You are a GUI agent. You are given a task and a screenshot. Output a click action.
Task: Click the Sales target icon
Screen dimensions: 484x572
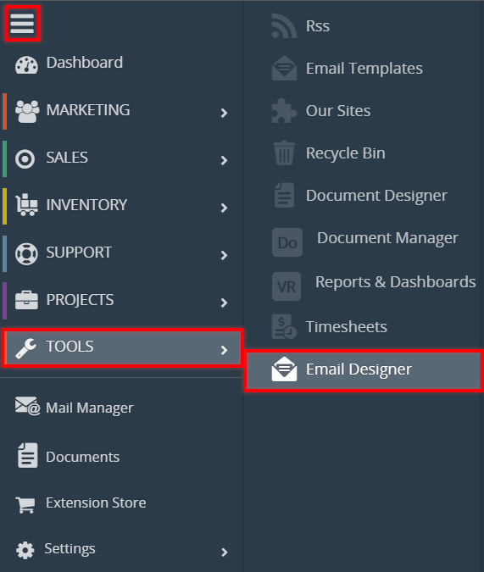[25, 158]
